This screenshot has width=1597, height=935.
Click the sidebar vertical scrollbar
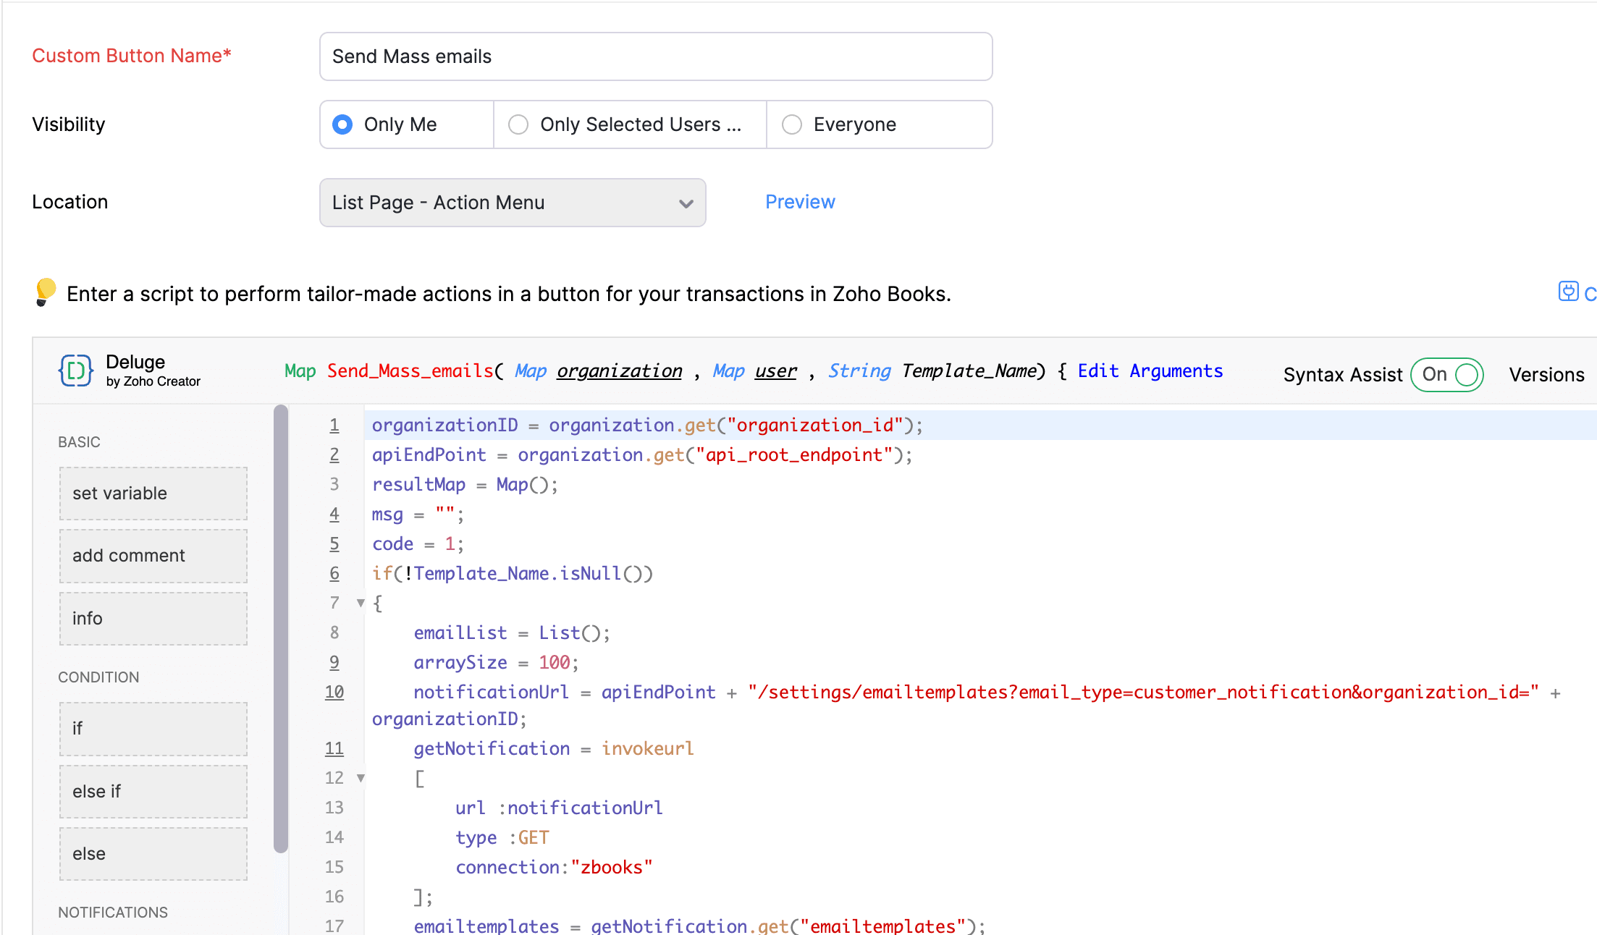tap(281, 628)
